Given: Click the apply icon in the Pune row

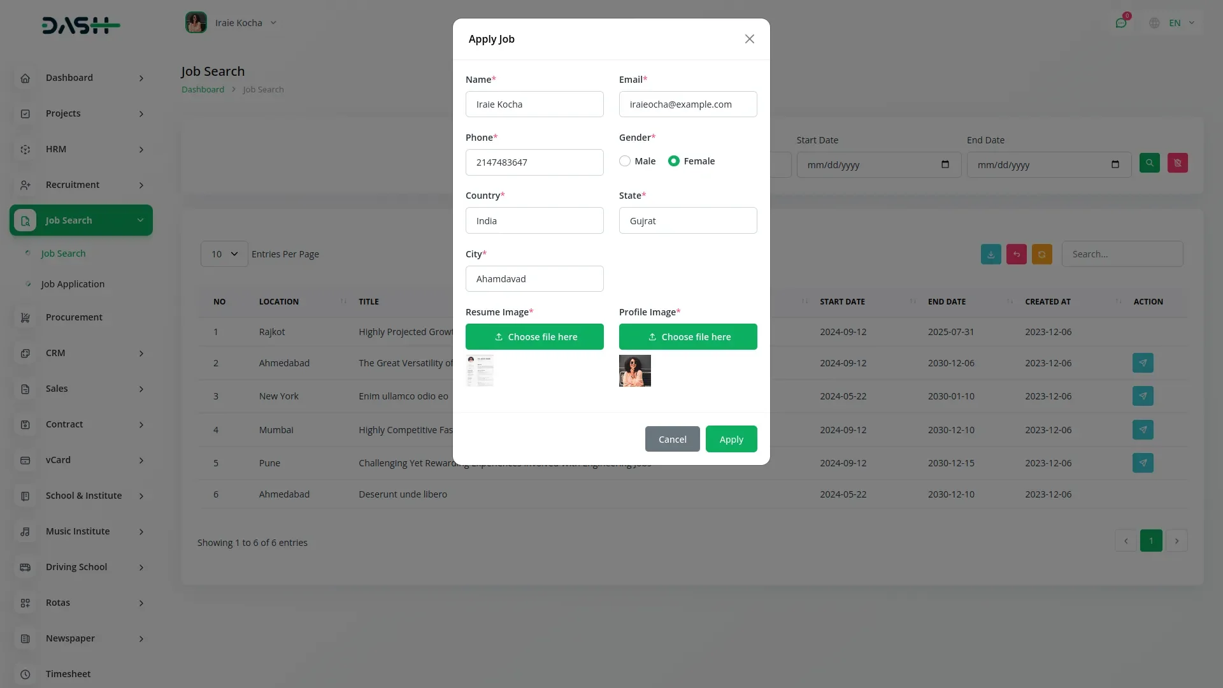Looking at the screenshot, I should (1143, 463).
